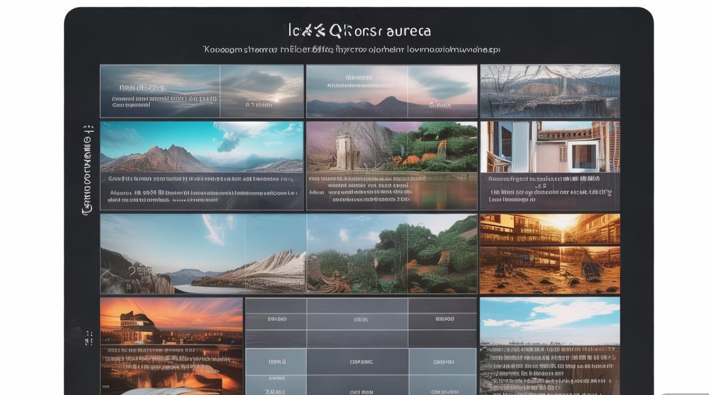
Task: Select the turquoise sky rocky mountain image
Action: tap(202, 147)
